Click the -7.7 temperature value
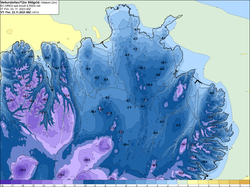The image size is (250, 187). (135, 49)
